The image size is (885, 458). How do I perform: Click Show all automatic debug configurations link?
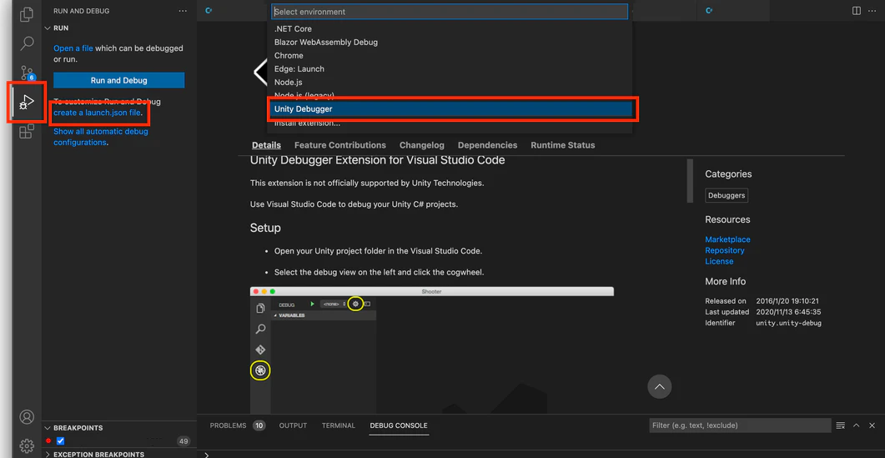tap(100, 137)
